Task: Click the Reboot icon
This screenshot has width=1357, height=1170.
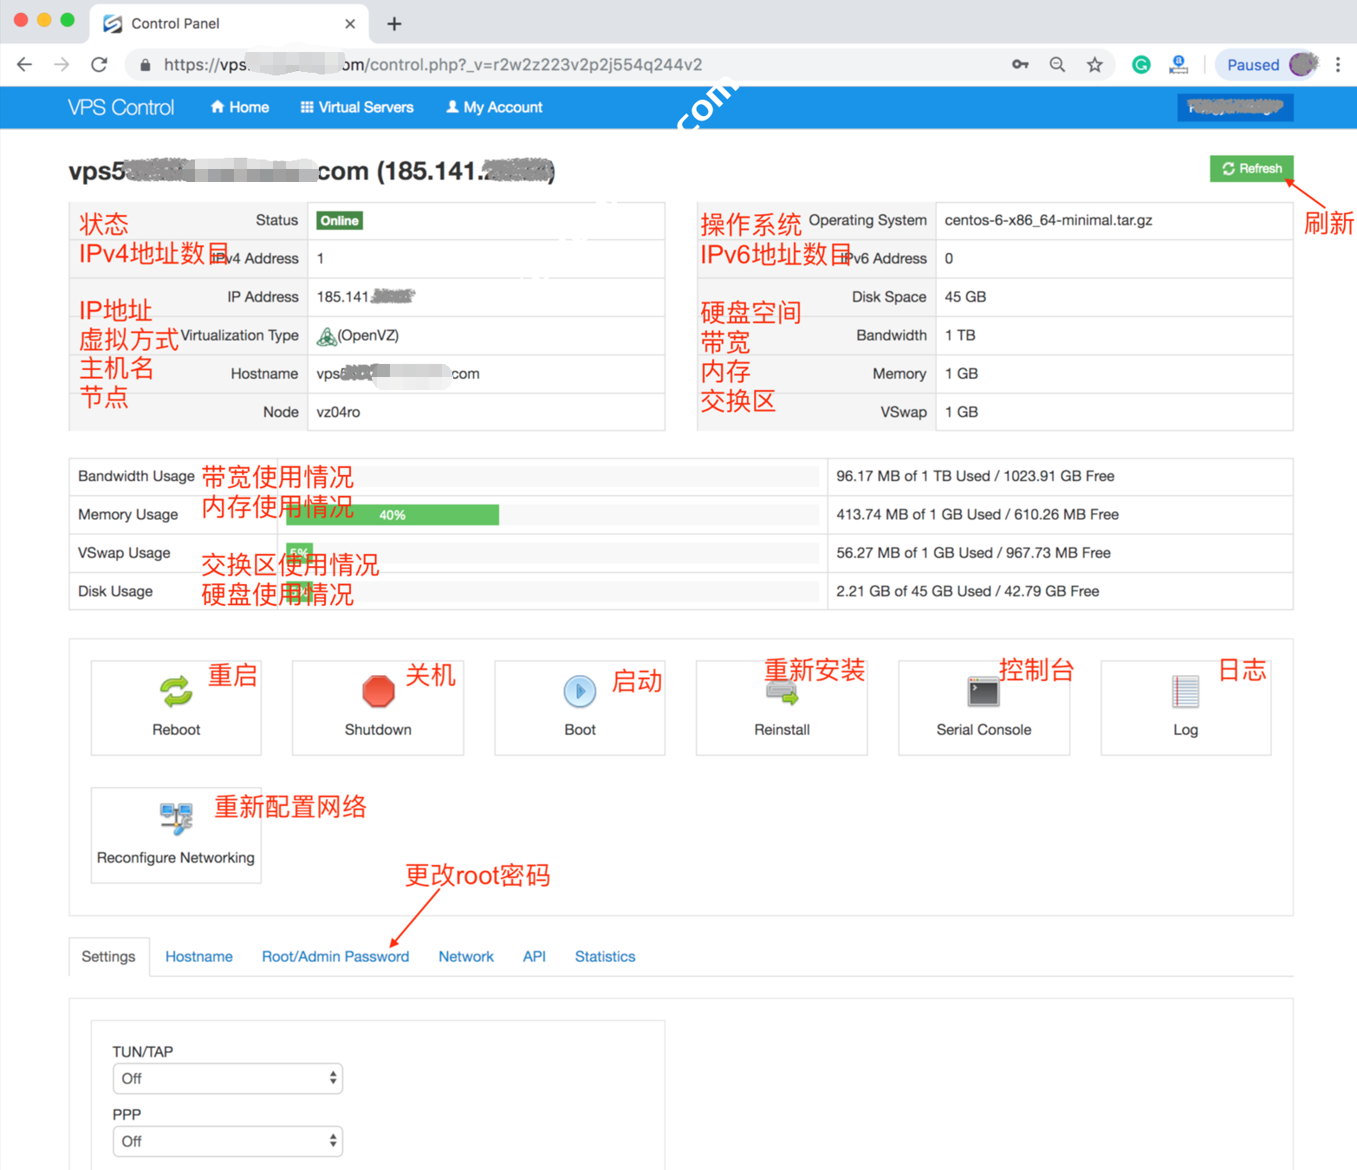Action: point(176,692)
